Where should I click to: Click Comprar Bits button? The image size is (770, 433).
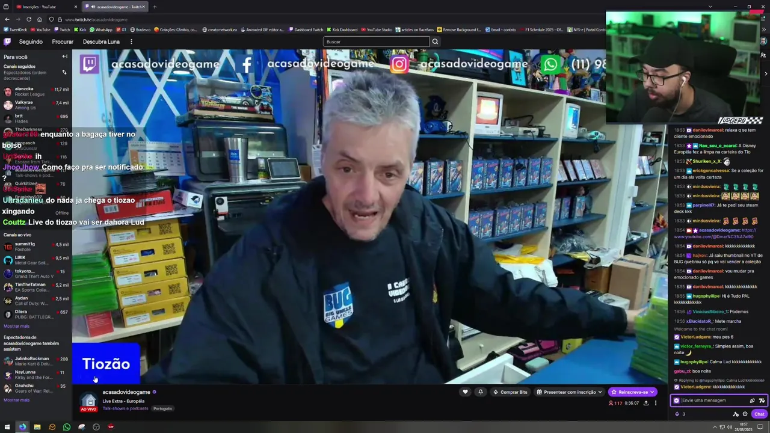[x=510, y=392]
